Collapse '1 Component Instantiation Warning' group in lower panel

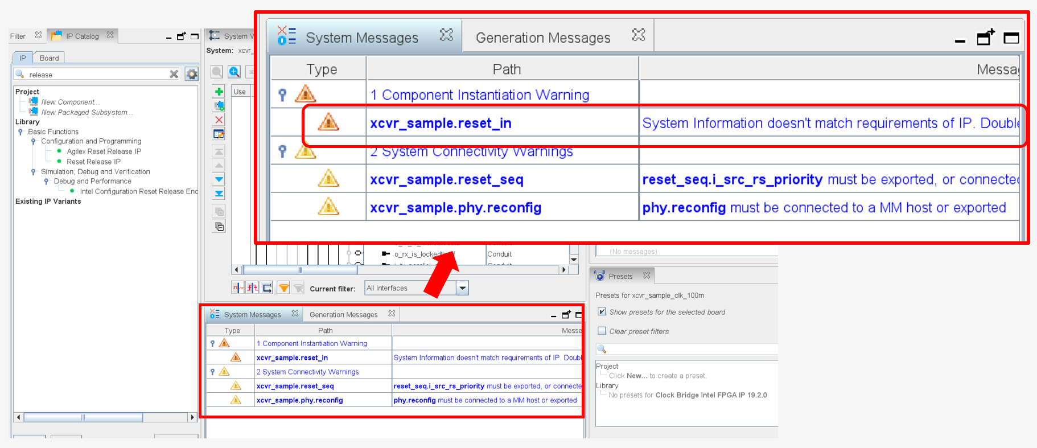213,344
